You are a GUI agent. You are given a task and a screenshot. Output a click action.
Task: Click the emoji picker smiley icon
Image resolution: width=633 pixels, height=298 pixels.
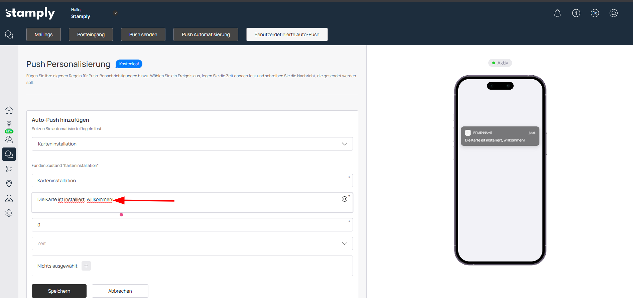(344, 199)
